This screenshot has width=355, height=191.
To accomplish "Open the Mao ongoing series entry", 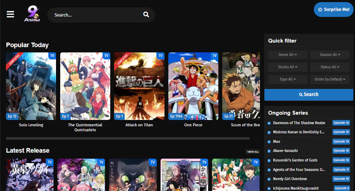I will point(276,141).
